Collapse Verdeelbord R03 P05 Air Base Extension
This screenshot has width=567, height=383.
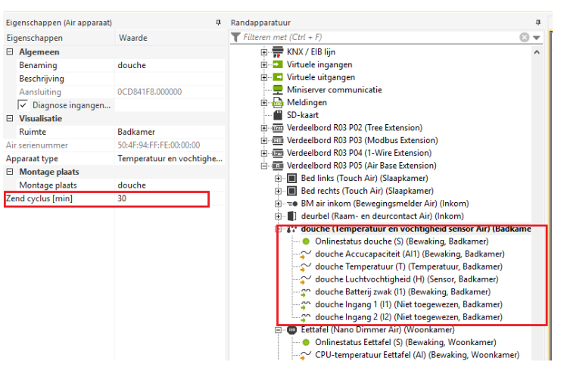point(264,166)
